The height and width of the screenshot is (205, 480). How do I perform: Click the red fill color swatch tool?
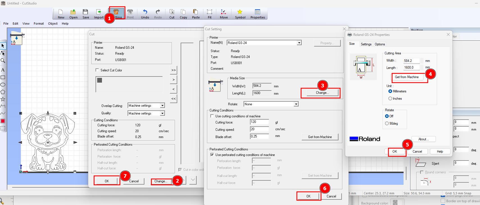pos(3,121)
